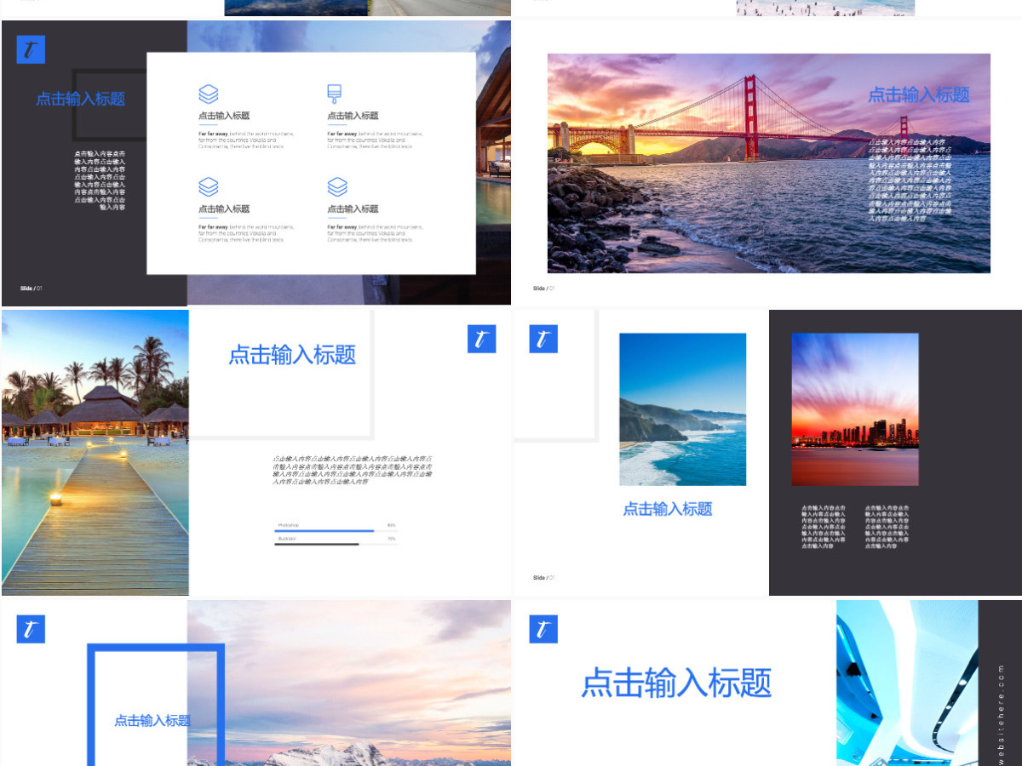The image size is (1022, 766).
Task: Click the layers icon beside the paint roller icon
Action: click(209, 94)
